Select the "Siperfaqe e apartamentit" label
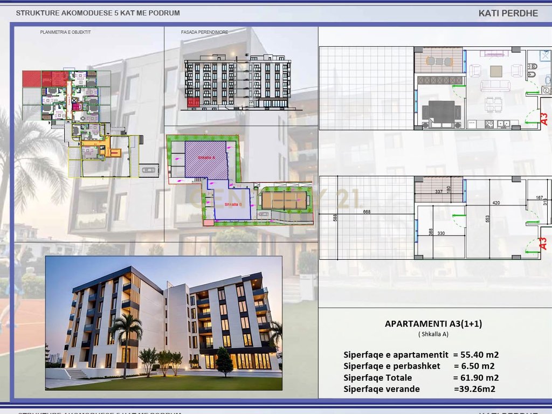Viewport: 552px width, 414px height. [x=396, y=355]
